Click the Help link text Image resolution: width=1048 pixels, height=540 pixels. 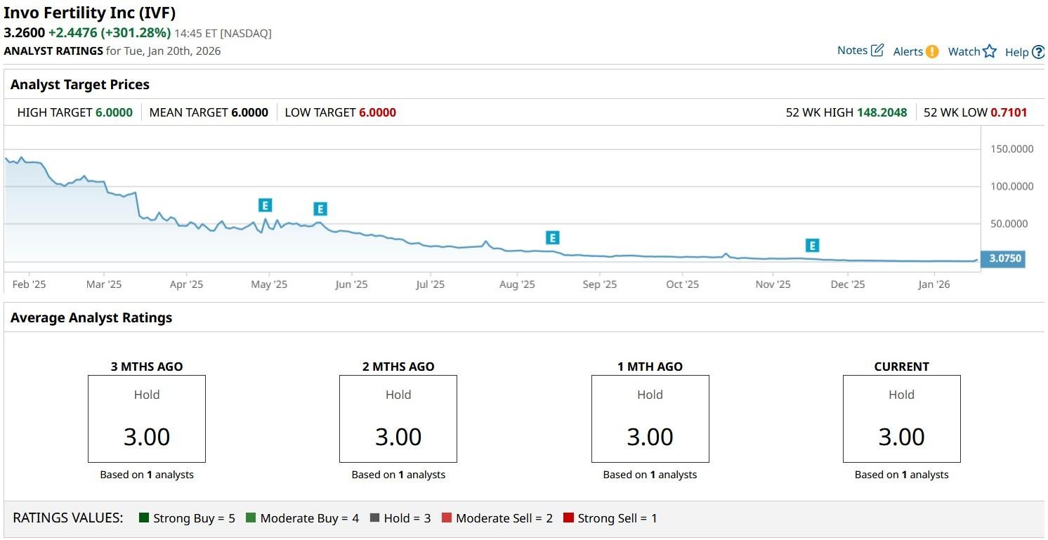click(x=1016, y=52)
